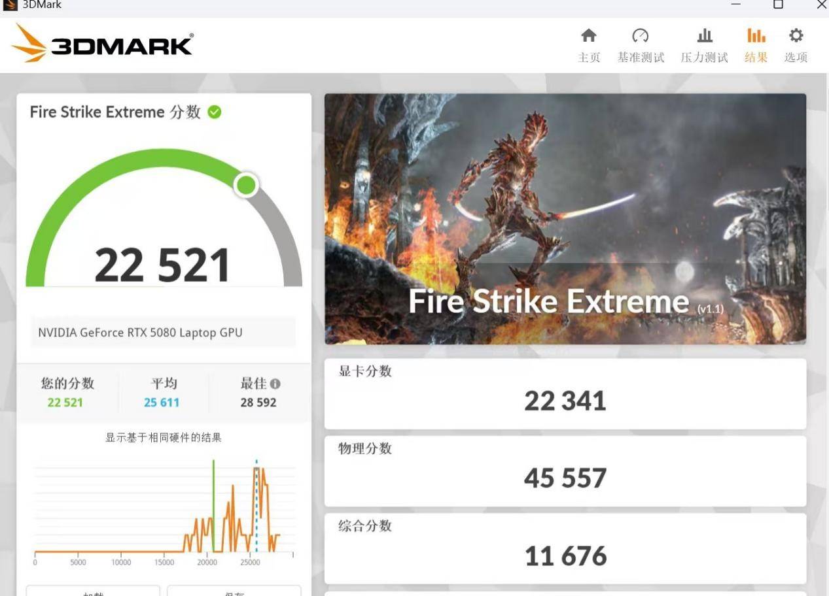Select the orange 结果 results icon
This screenshot has width=829, height=596.
point(756,37)
